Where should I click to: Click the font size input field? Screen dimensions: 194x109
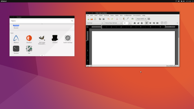125,23
